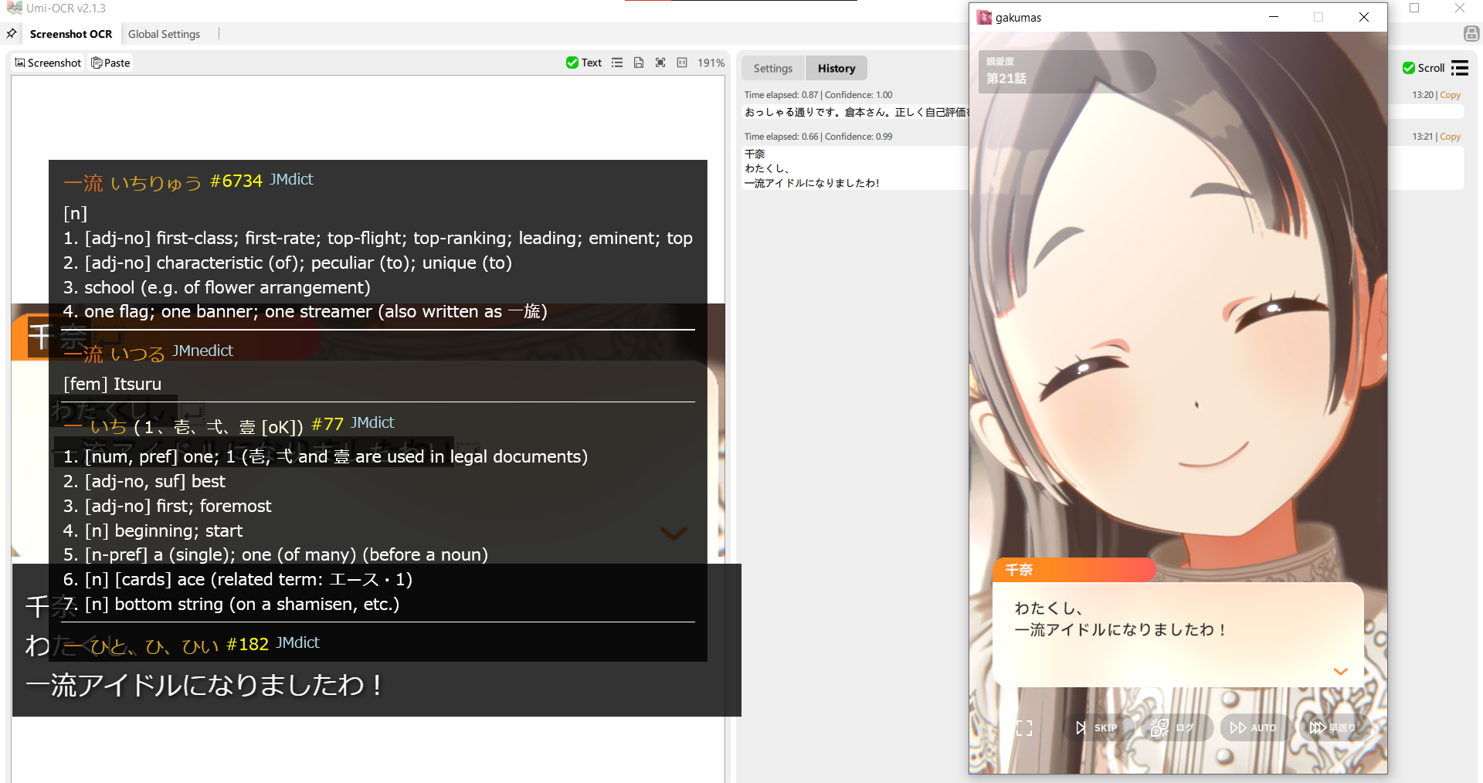Viewport: 1483px width, 783px height.
Task: Click the Umi-OCR logo in the title bar
Action: coord(14,8)
